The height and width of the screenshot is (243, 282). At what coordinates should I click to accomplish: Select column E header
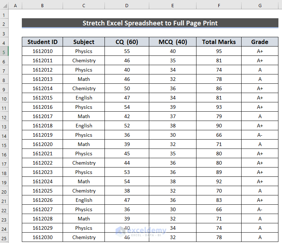click(172, 6)
